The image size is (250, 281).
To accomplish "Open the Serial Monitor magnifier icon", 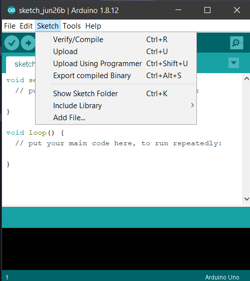I will click(x=236, y=43).
